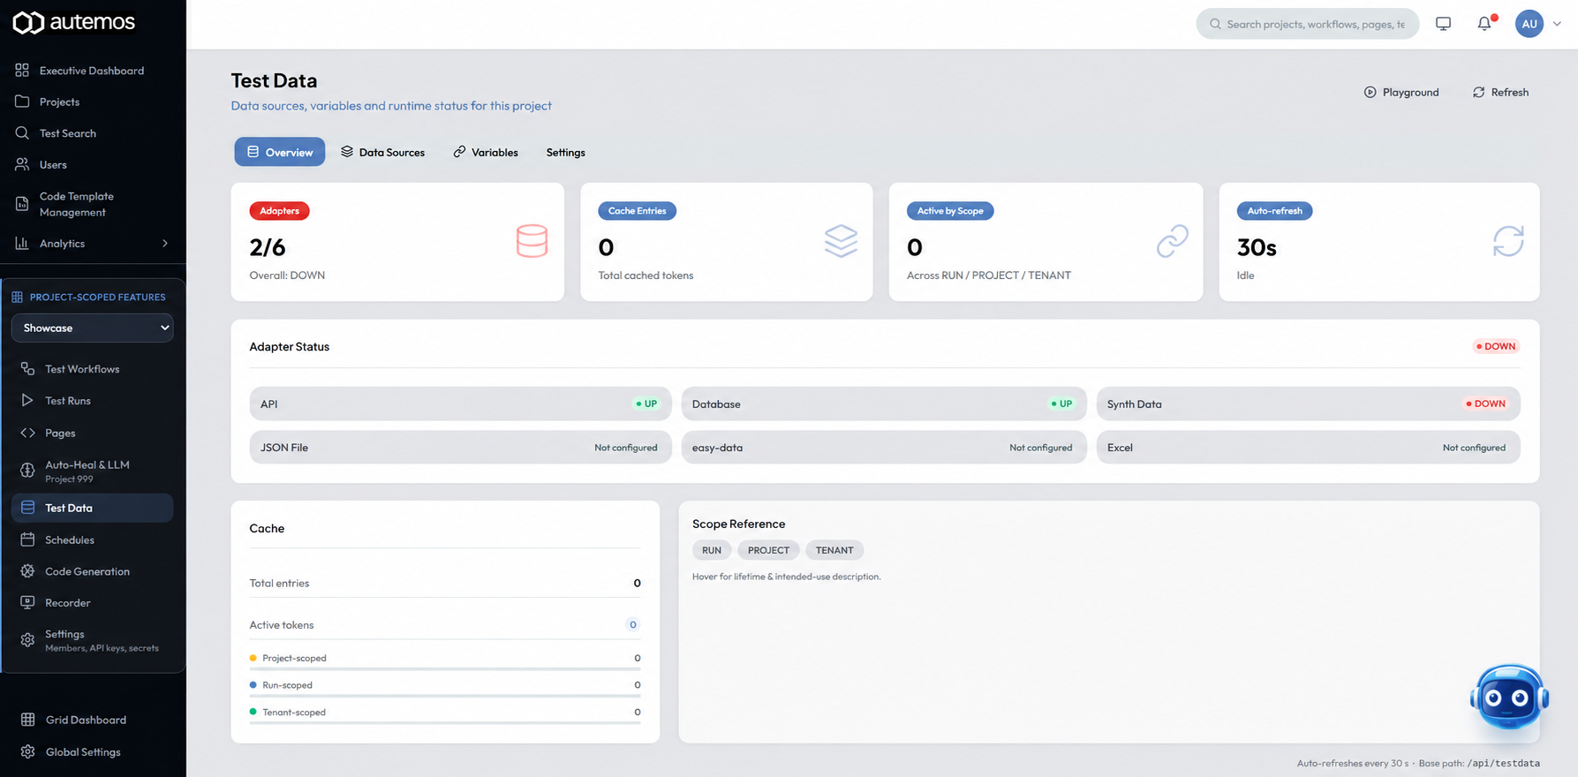Click the Tenant-scoped progress bar
This screenshot has width=1578, height=777.
click(445, 723)
